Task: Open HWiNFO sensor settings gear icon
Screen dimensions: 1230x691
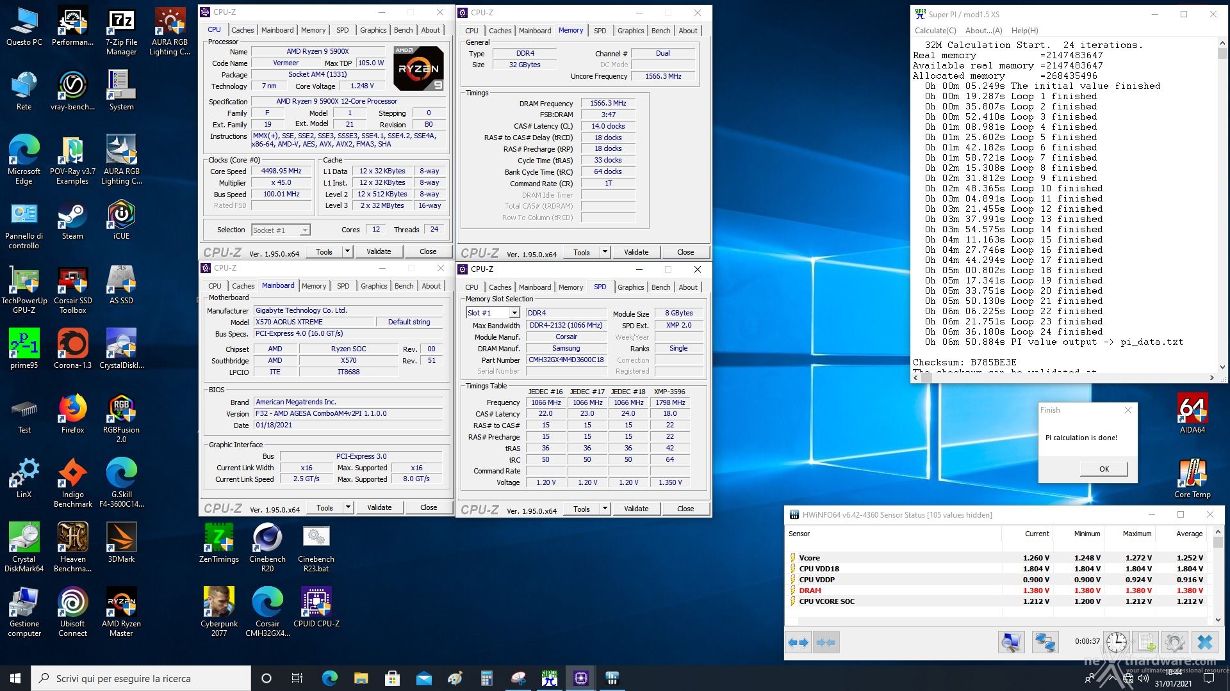Action: (x=1175, y=642)
